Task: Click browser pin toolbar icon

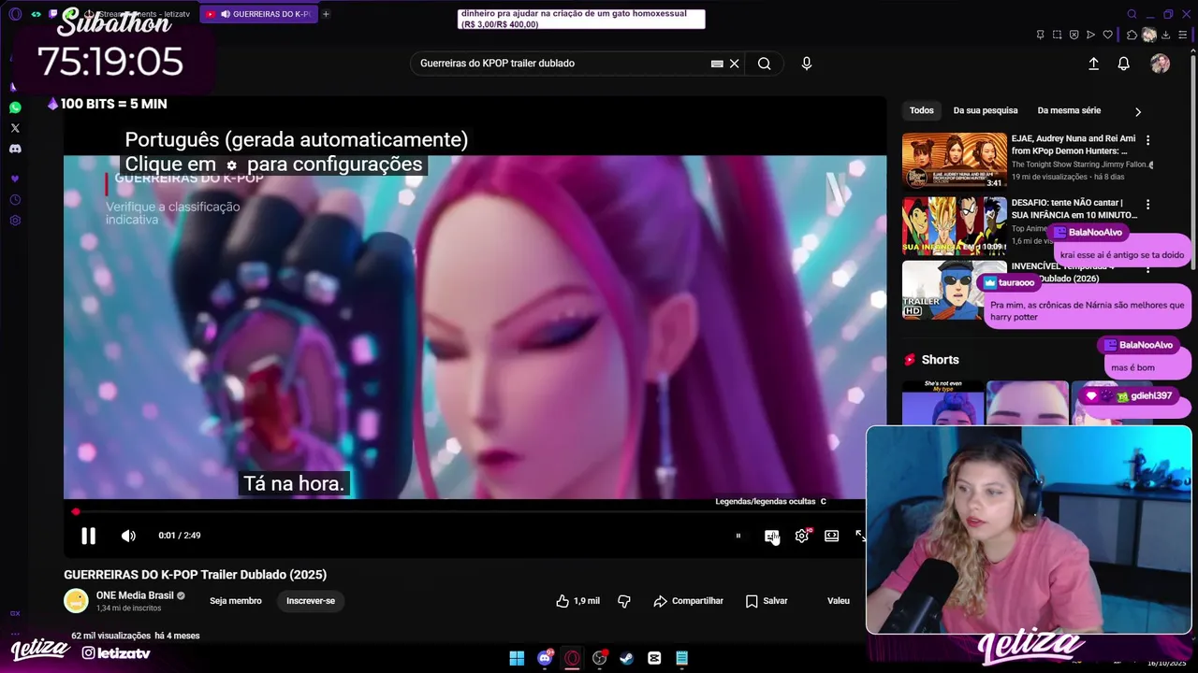Action: coord(1040,35)
